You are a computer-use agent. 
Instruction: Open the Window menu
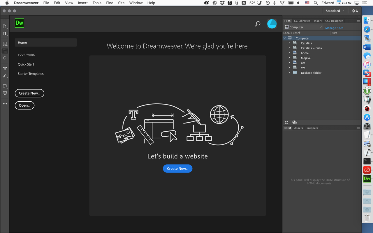pyautogui.click(x=136, y=3)
